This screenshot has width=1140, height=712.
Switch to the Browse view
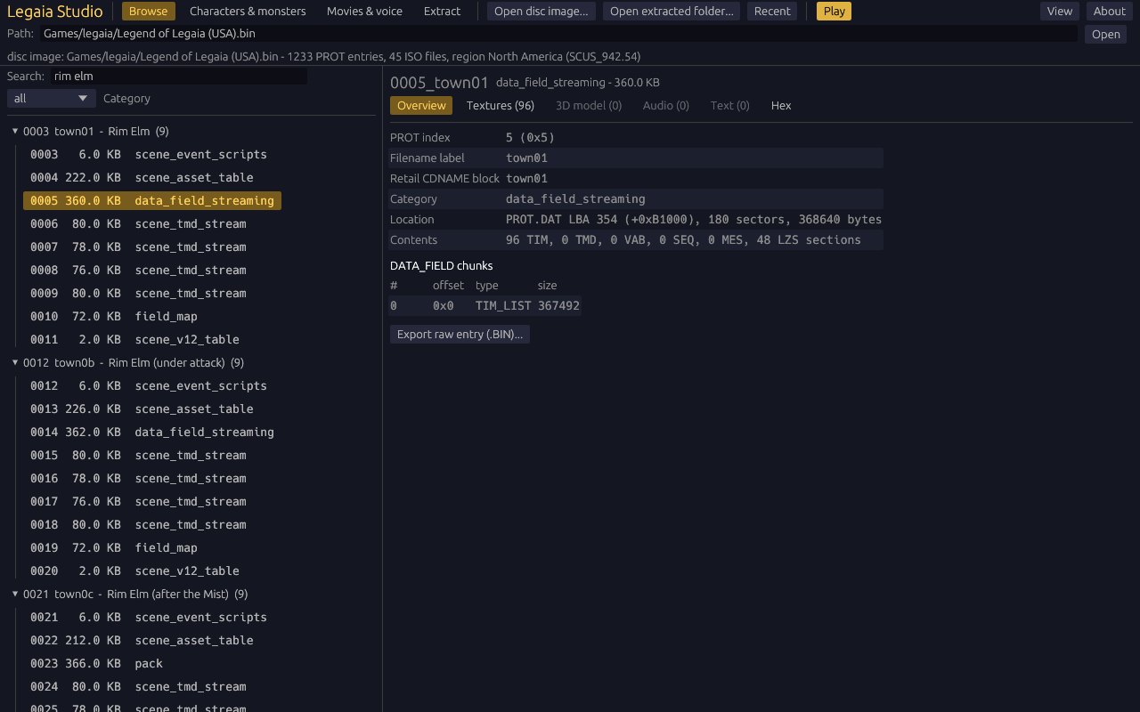pyautogui.click(x=149, y=11)
